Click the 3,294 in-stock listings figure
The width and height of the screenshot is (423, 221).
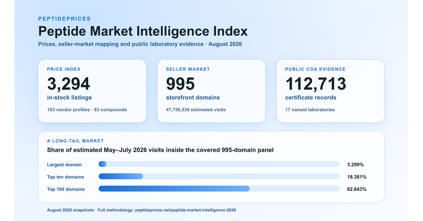point(68,84)
